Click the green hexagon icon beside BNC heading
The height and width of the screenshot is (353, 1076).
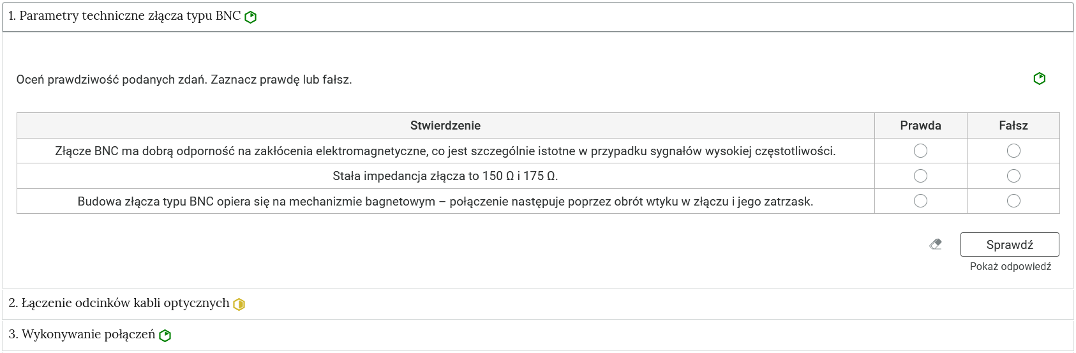251,17
